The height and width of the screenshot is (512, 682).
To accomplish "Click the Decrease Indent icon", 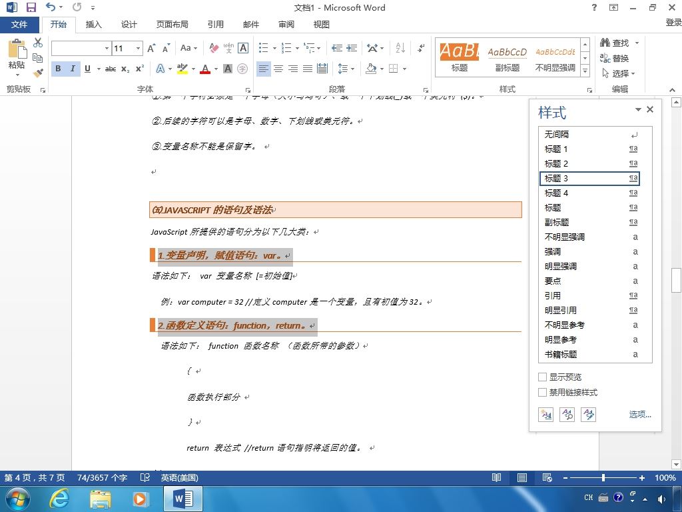I will (336, 48).
